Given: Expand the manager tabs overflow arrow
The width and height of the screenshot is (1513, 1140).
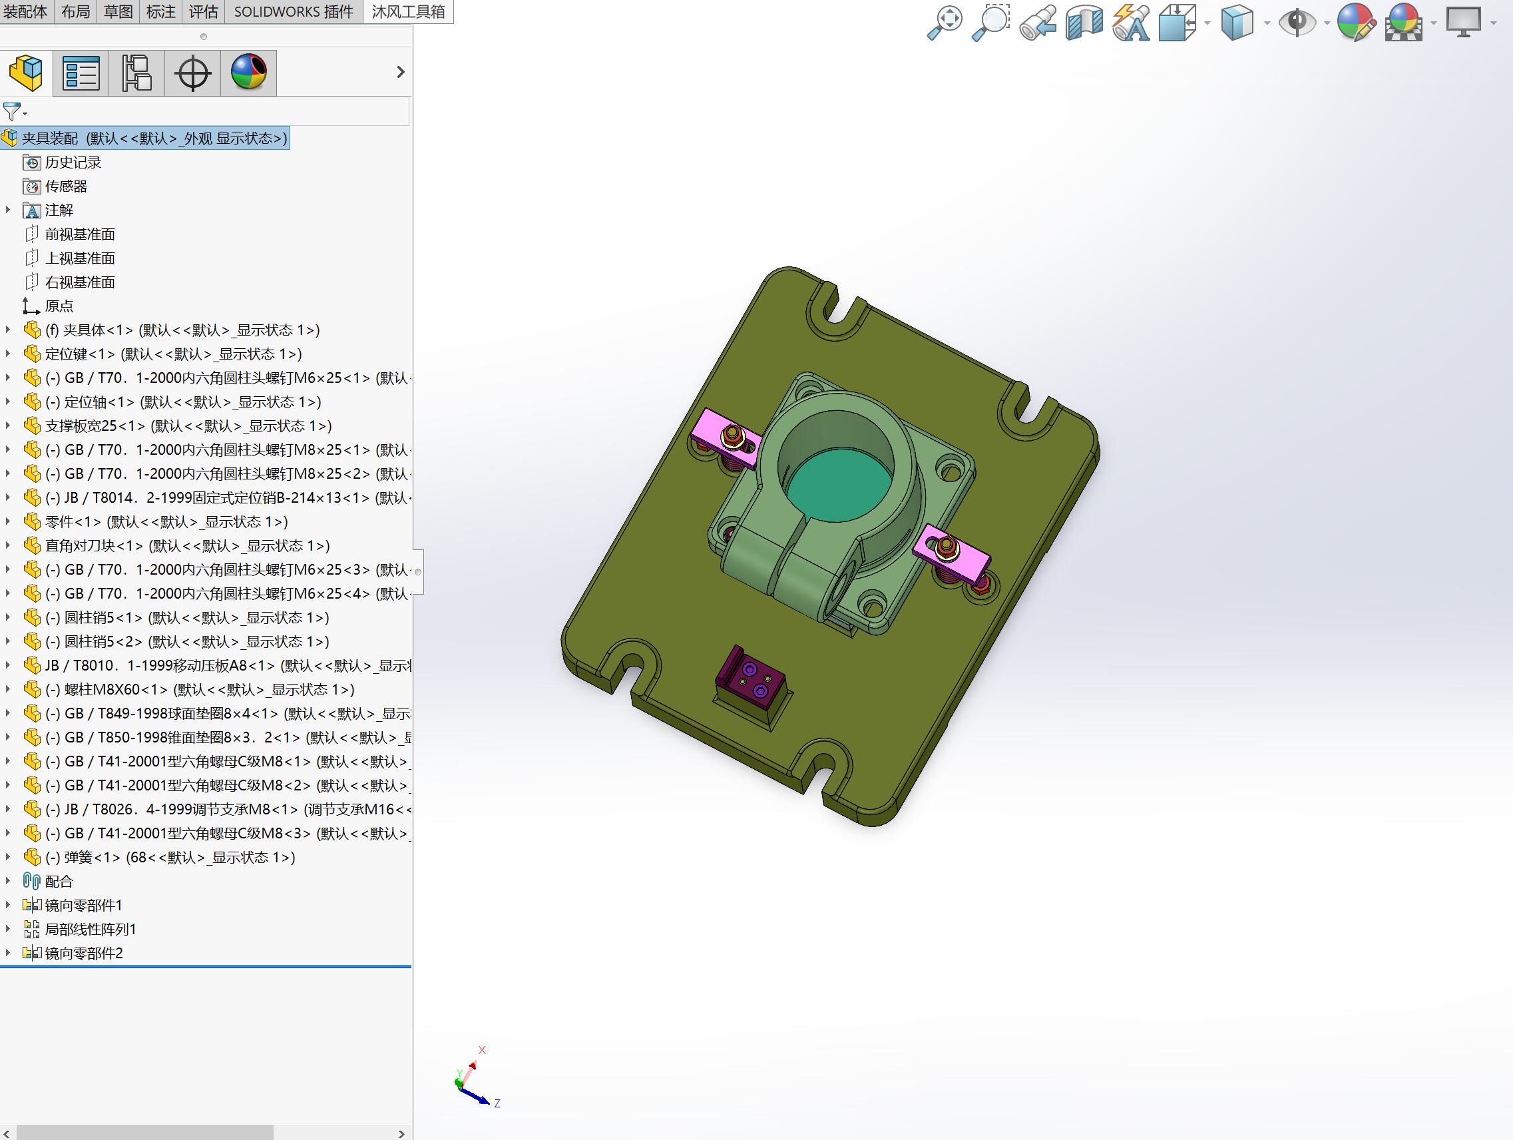Looking at the screenshot, I should pos(401,72).
